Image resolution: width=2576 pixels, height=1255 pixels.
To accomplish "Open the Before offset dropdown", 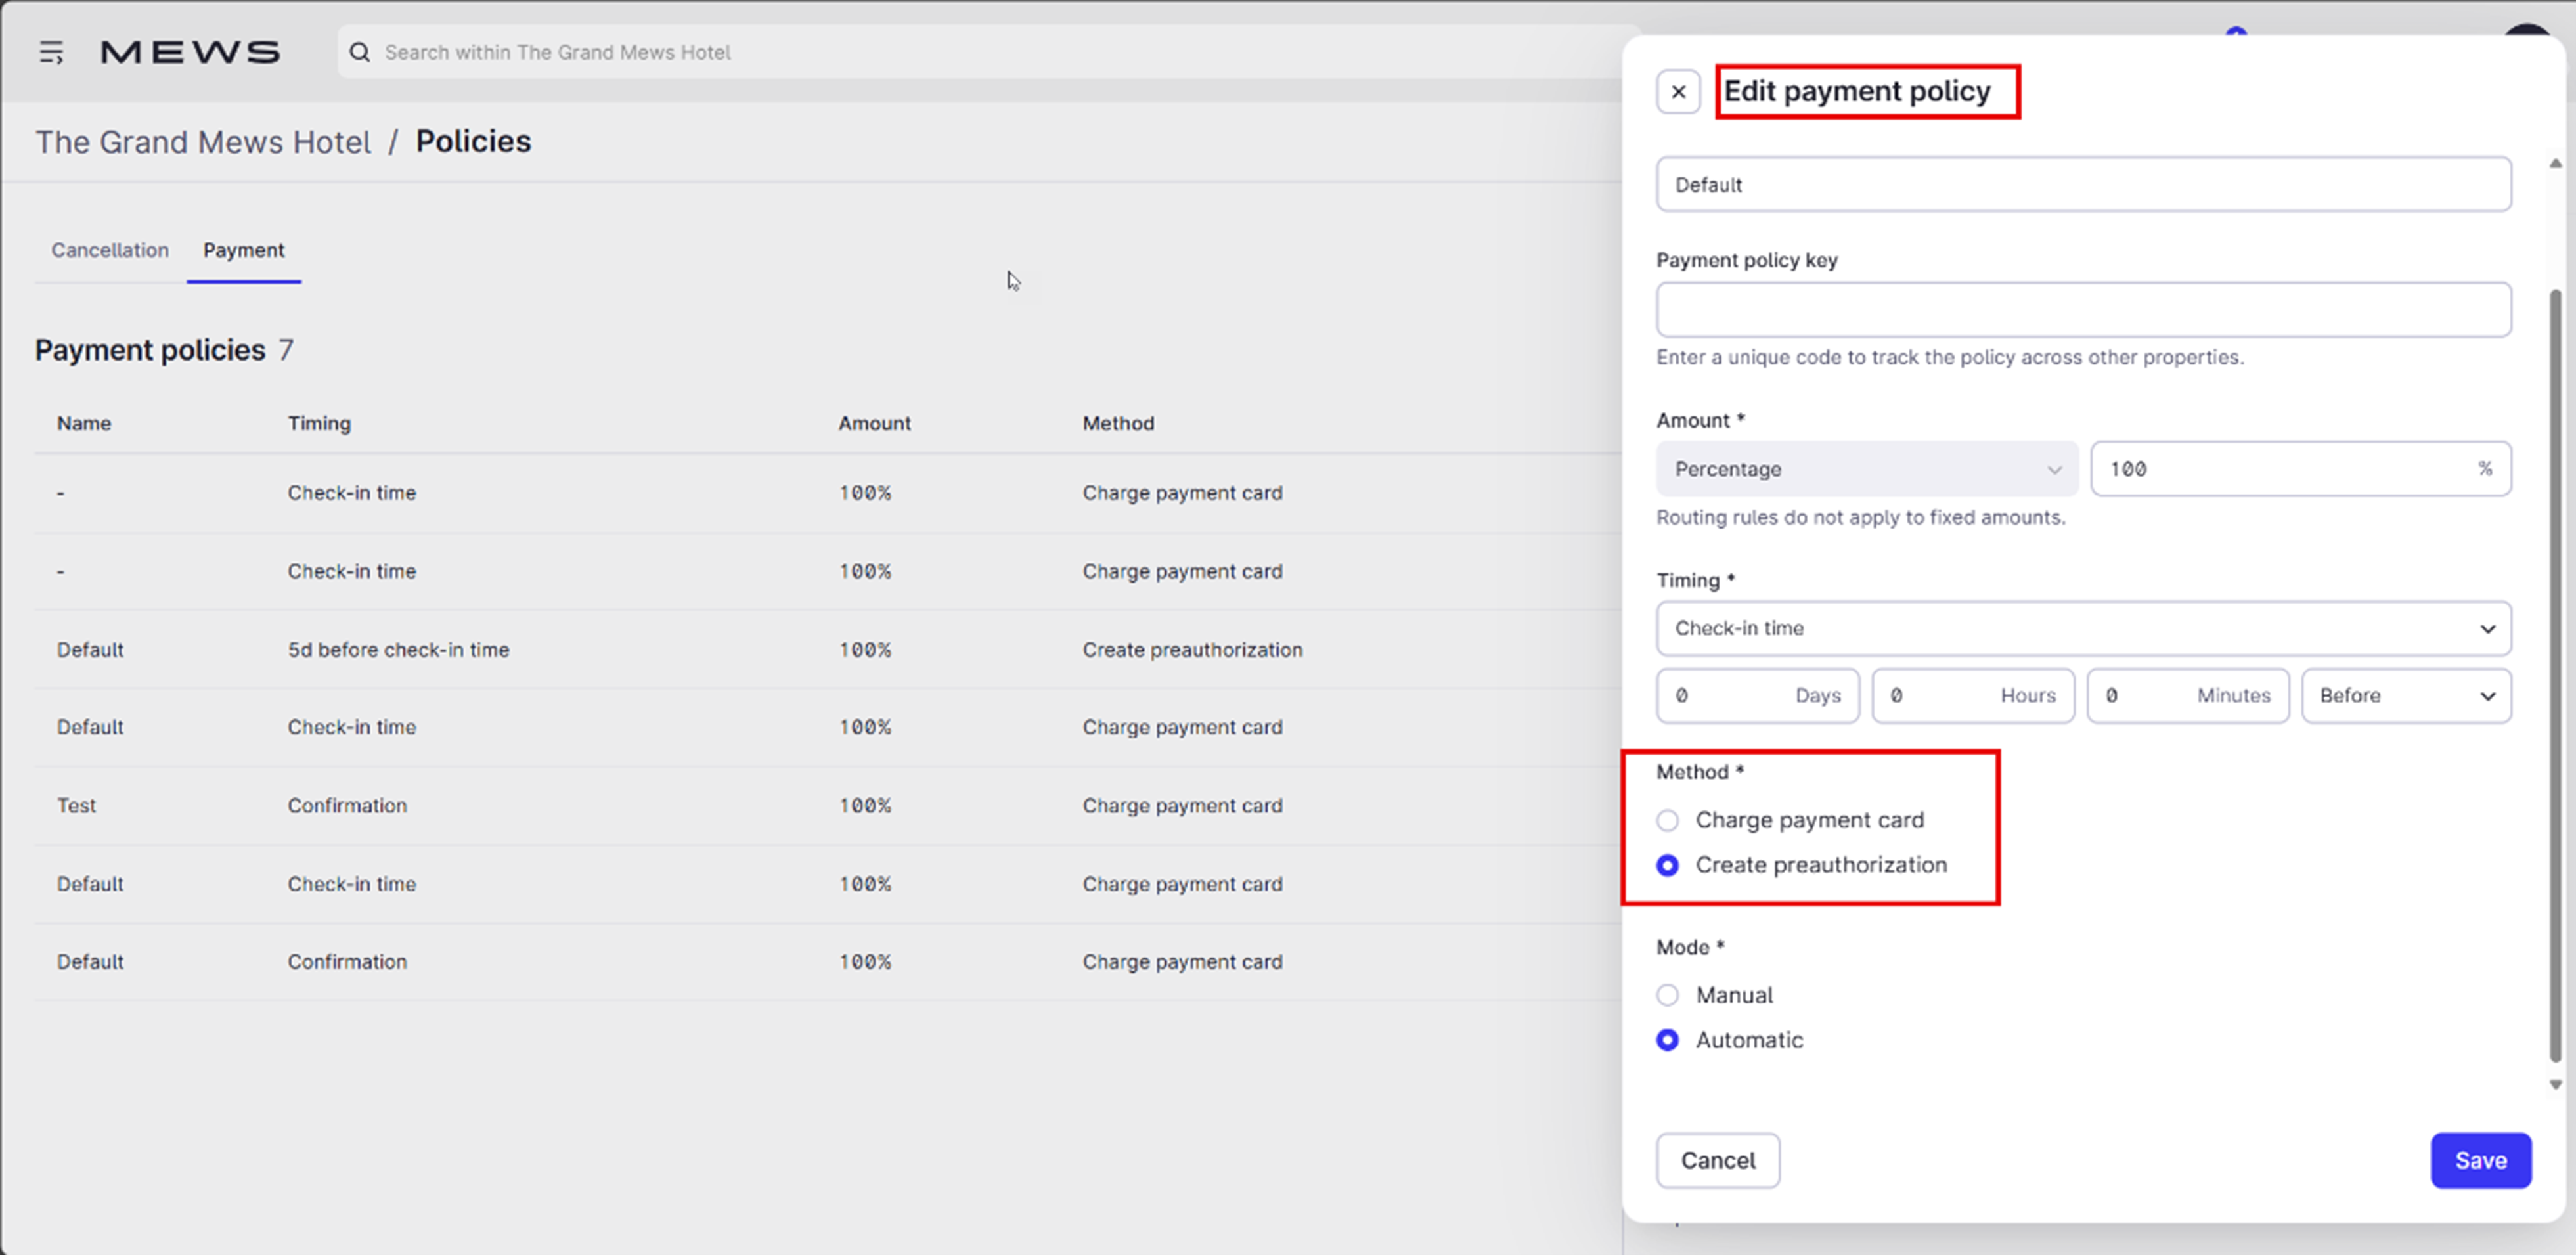I will point(2406,696).
